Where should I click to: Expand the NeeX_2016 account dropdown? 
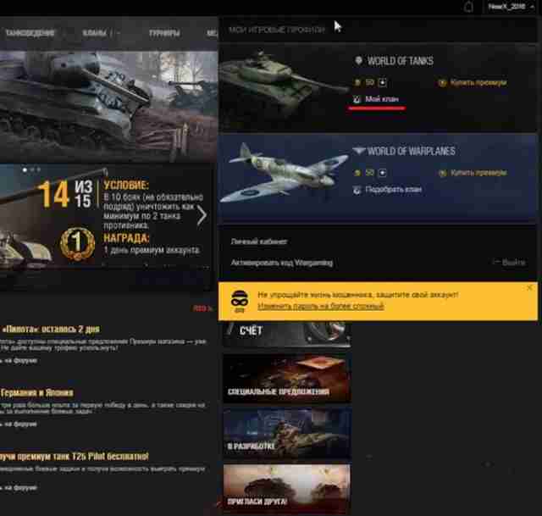click(x=511, y=7)
